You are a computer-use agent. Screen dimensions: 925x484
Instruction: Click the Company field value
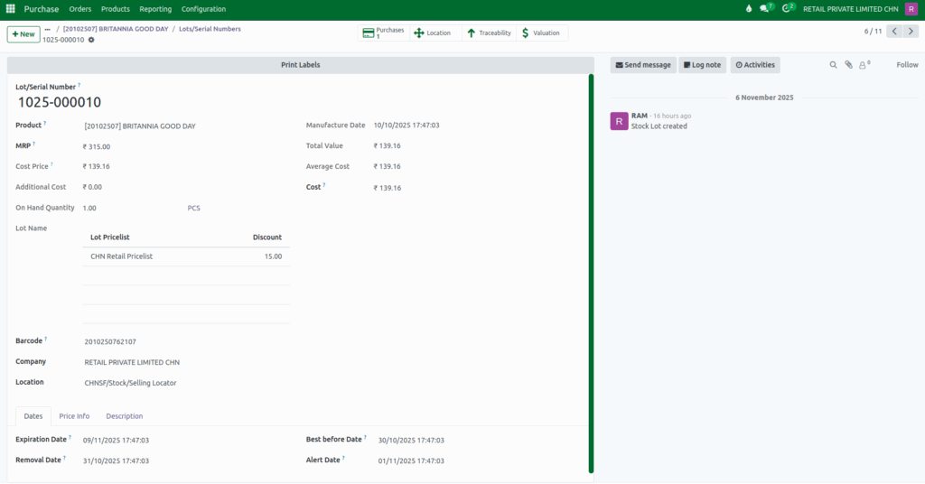tap(132, 363)
